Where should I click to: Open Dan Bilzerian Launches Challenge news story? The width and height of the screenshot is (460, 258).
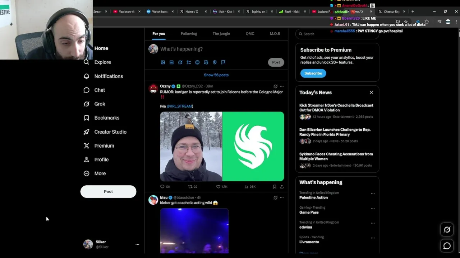tap(335, 132)
